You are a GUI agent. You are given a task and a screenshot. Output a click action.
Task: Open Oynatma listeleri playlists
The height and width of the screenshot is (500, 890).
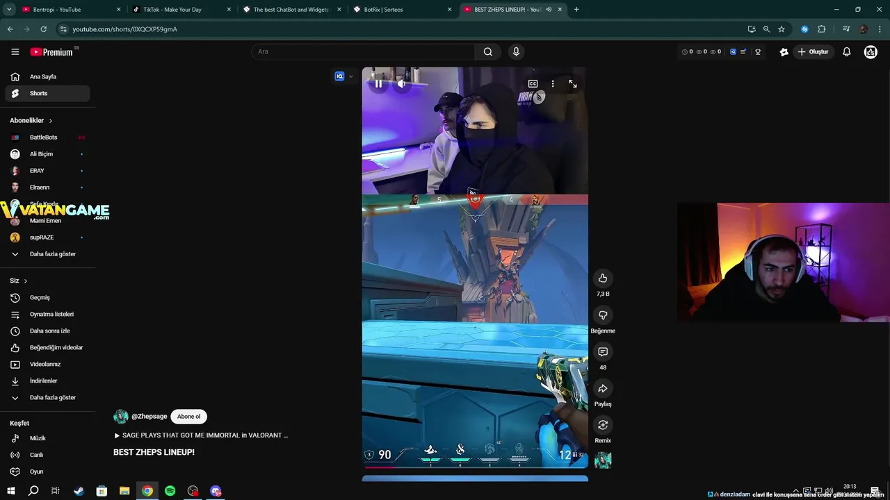[47, 315]
